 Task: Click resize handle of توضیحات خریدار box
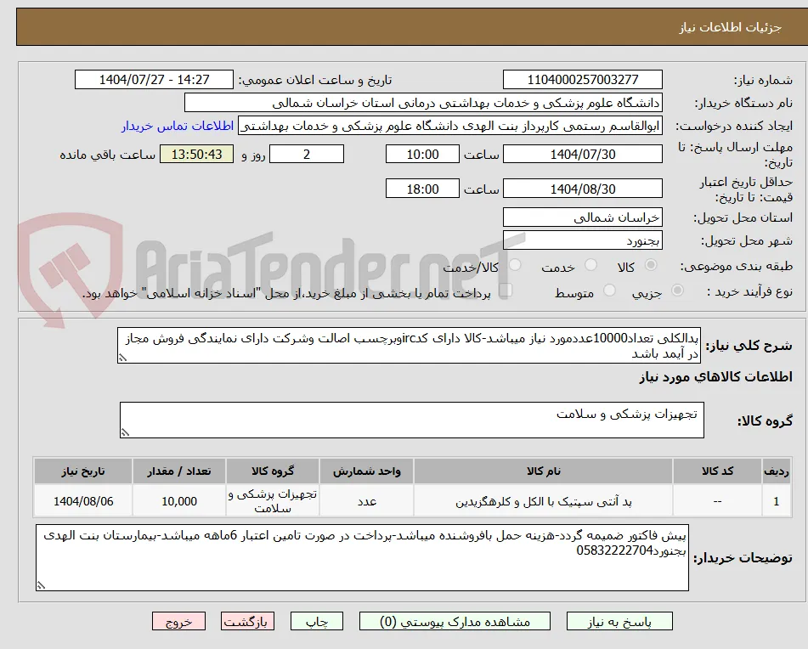pos(42,585)
